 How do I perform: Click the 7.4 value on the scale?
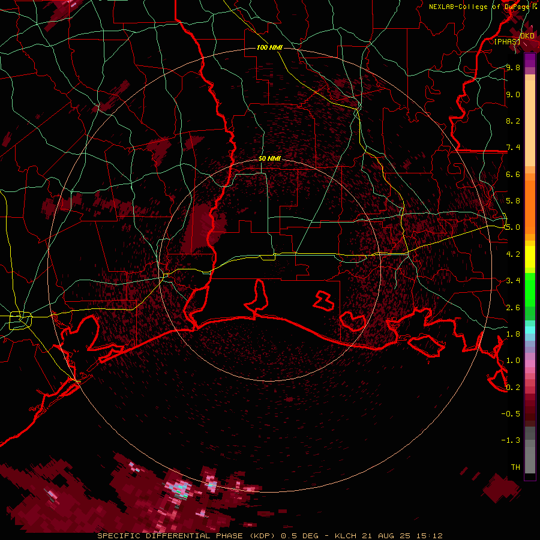513,148
